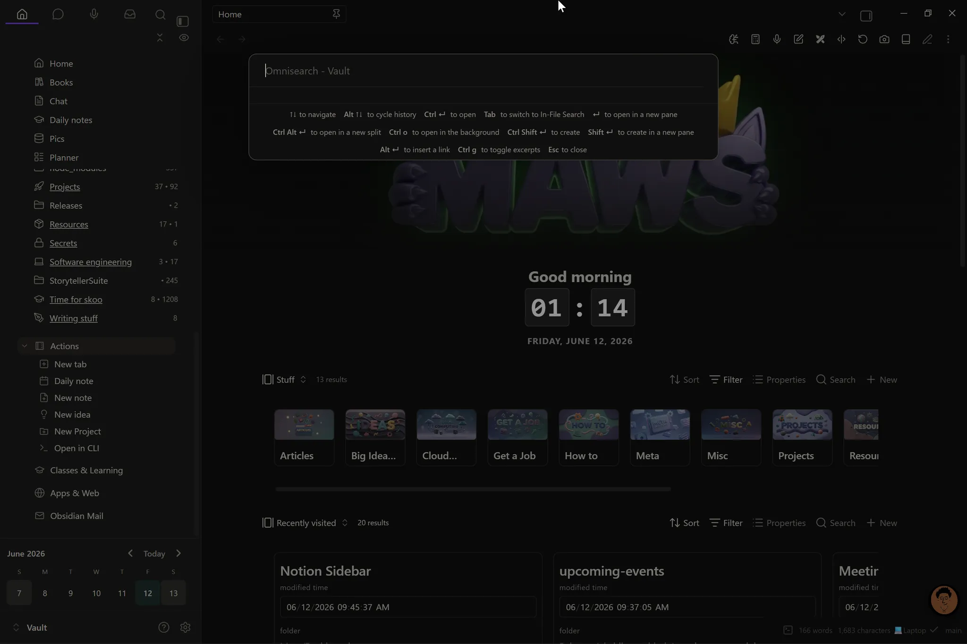The width and height of the screenshot is (967, 644).
Task: Run the Open in CLI action
Action: click(76, 448)
